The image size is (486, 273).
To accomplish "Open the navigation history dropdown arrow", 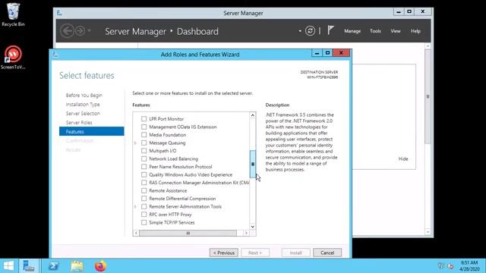I will (x=90, y=31).
